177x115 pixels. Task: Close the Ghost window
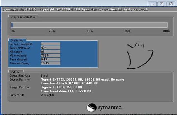pyautogui.click(x=171, y=4)
